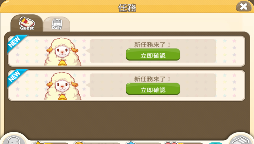Click the yellow star level icon
This screenshot has height=144, width=254.
click(x=39, y=143)
